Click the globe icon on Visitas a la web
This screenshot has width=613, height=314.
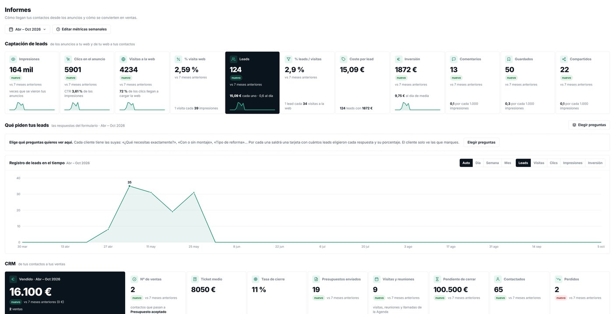[123, 59]
